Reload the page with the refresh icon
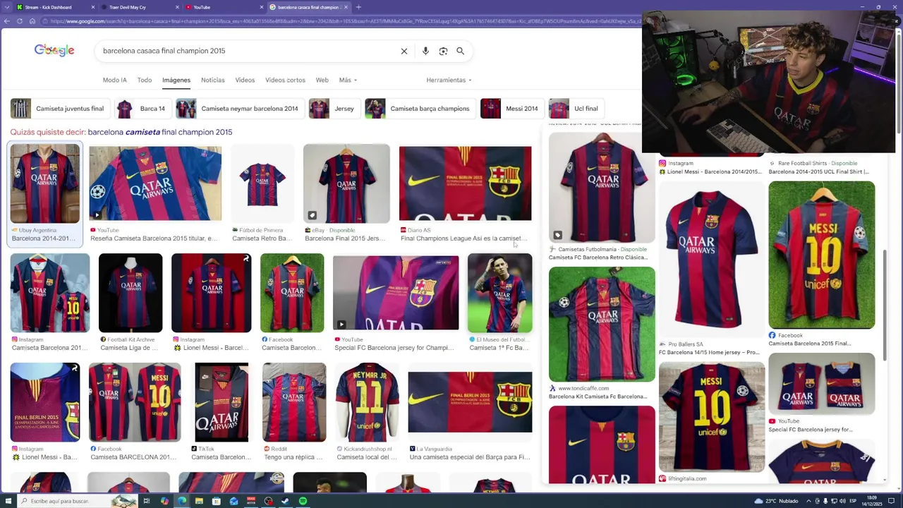The height and width of the screenshot is (508, 903). [19, 21]
